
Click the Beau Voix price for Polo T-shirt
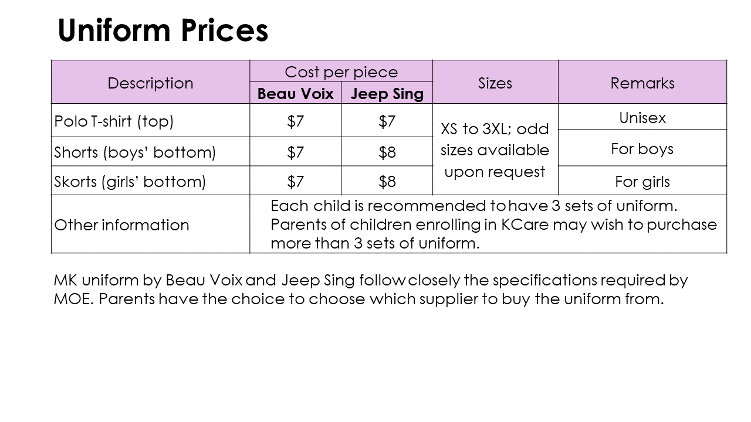point(296,121)
